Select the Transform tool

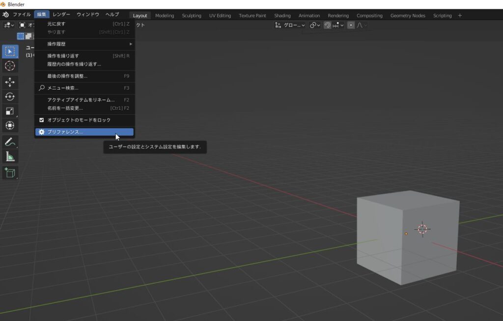click(x=10, y=125)
